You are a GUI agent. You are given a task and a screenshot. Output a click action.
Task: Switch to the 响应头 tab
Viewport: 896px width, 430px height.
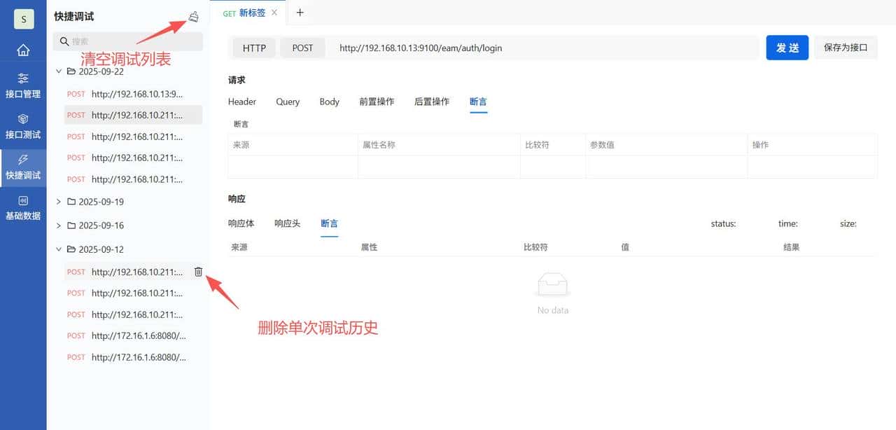287,223
